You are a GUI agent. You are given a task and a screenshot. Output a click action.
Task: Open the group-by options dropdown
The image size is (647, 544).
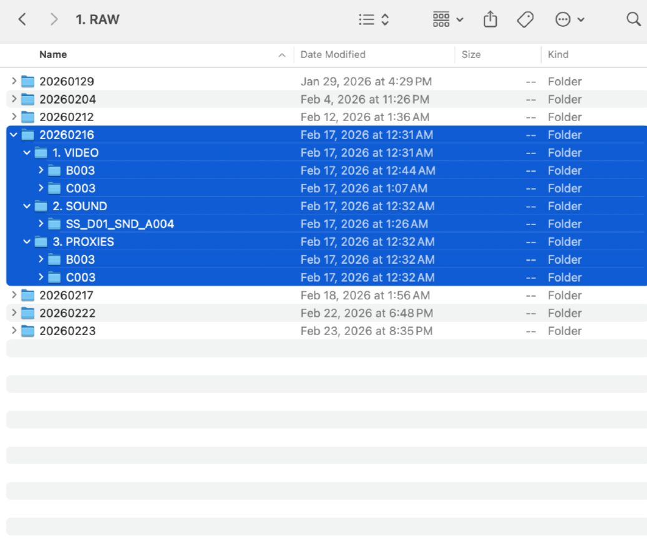448,19
